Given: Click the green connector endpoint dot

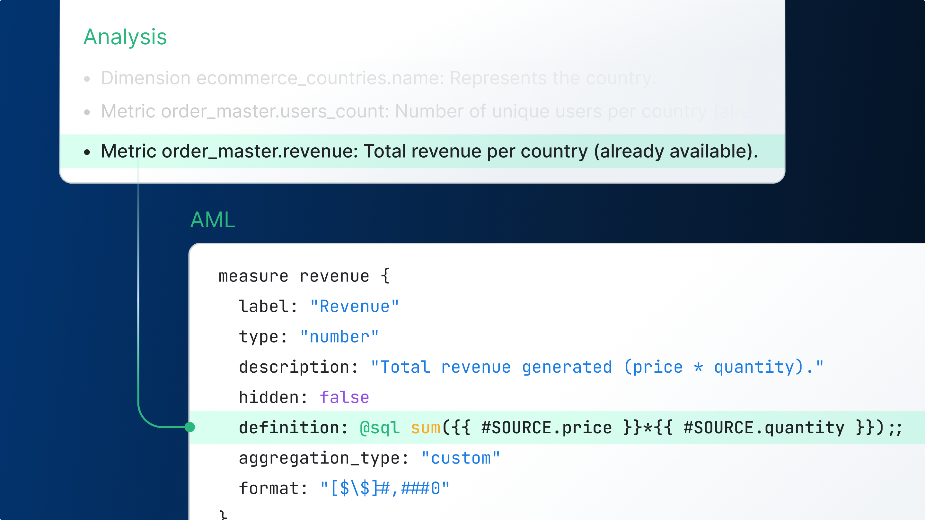Looking at the screenshot, I should coord(190,427).
